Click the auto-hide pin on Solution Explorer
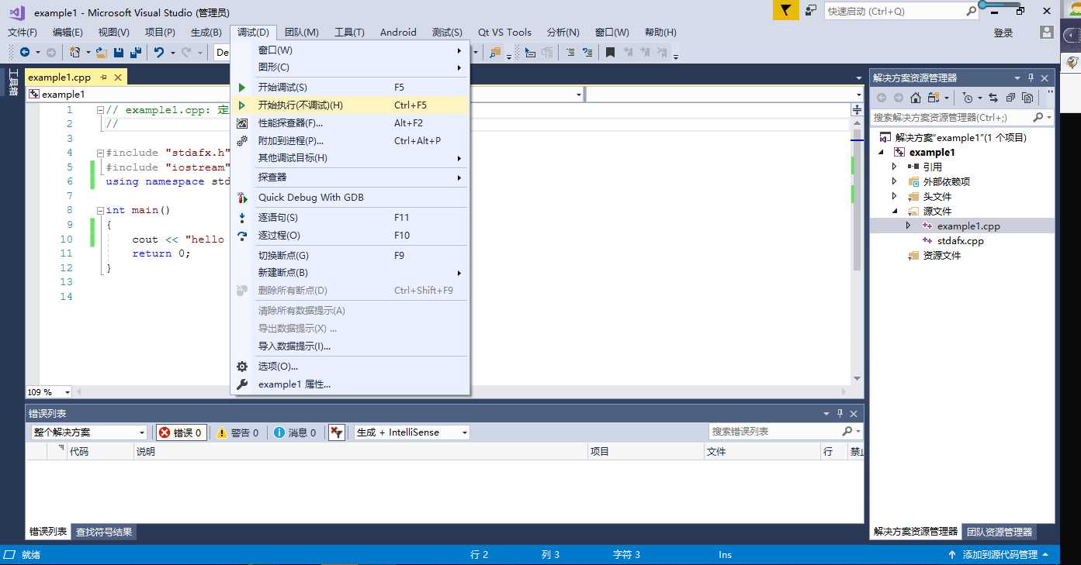Screen dimensions: 1081x565 (1031, 78)
